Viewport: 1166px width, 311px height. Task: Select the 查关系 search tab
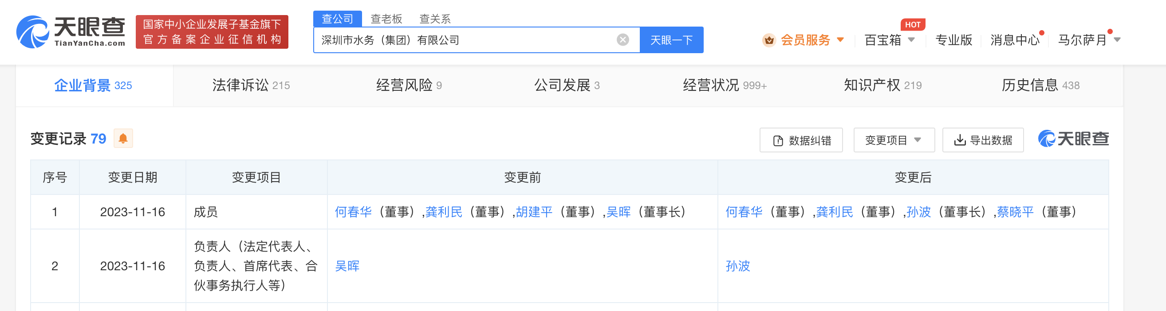pyautogui.click(x=435, y=19)
